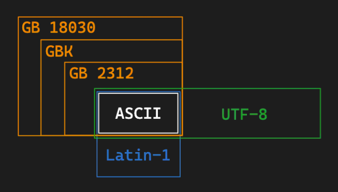The width and height of the screenshot is (338, 192).
Task: Click the digits 2312 in the orange label
Action: (x=115, y=73)
